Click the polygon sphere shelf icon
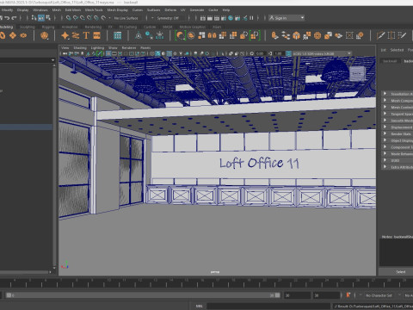Image resolution: width=413 pixels, height=310 pixels. click(x=44, y=35)
